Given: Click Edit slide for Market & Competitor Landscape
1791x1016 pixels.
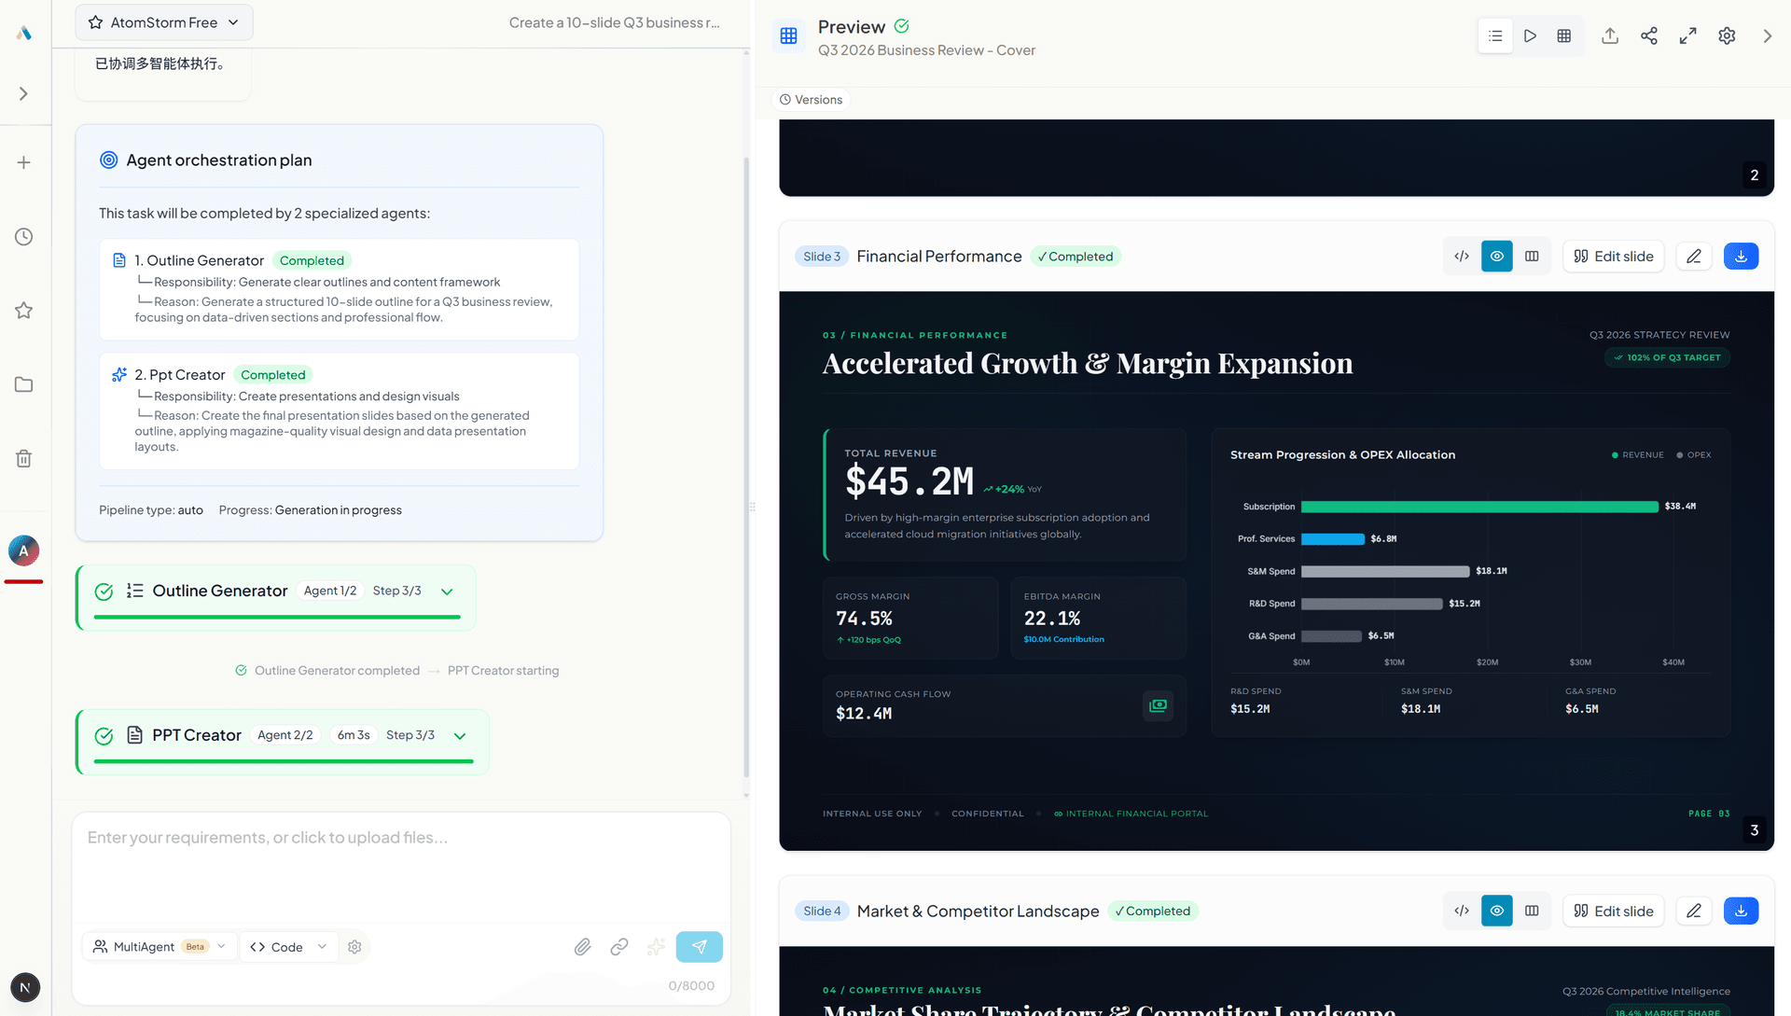Looking at the screenshot, I should [1614, 911].
